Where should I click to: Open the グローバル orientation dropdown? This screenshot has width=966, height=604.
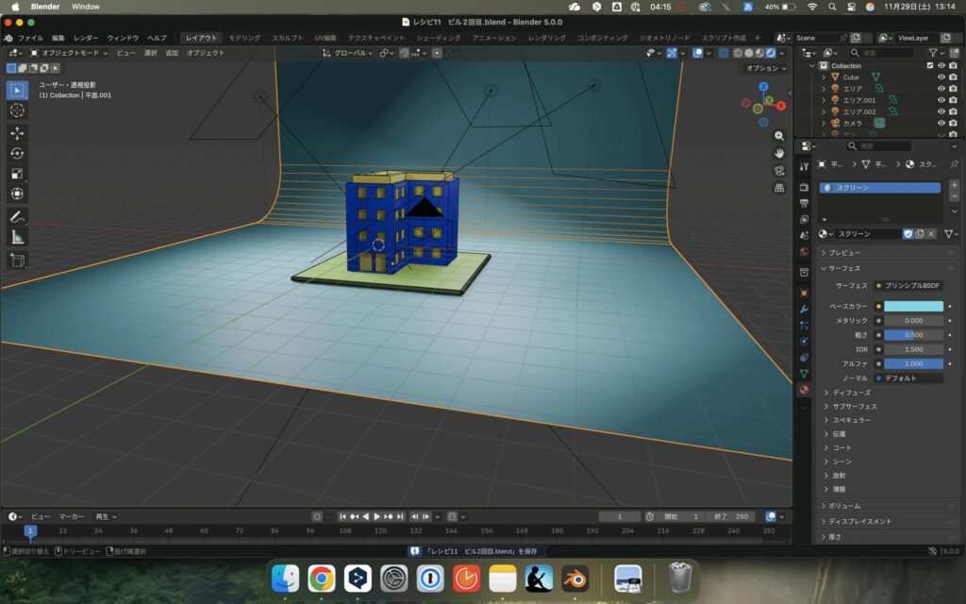348,53
